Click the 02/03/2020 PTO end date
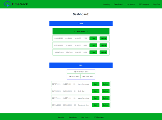162x120 pixels. pyautogui.click(x=67, y=98)
